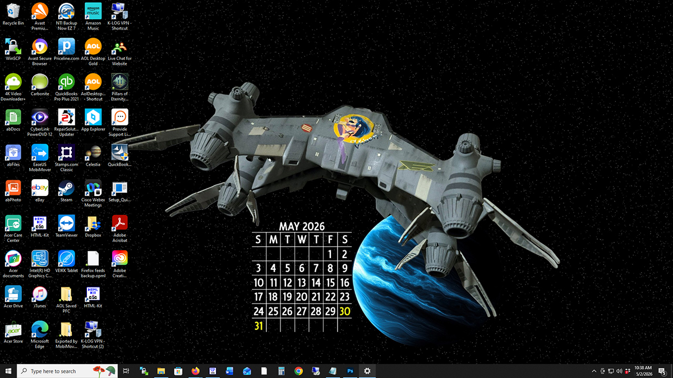Switch to the Settings taskbar window
Screen dimensions: 673x378
[367, 371]
